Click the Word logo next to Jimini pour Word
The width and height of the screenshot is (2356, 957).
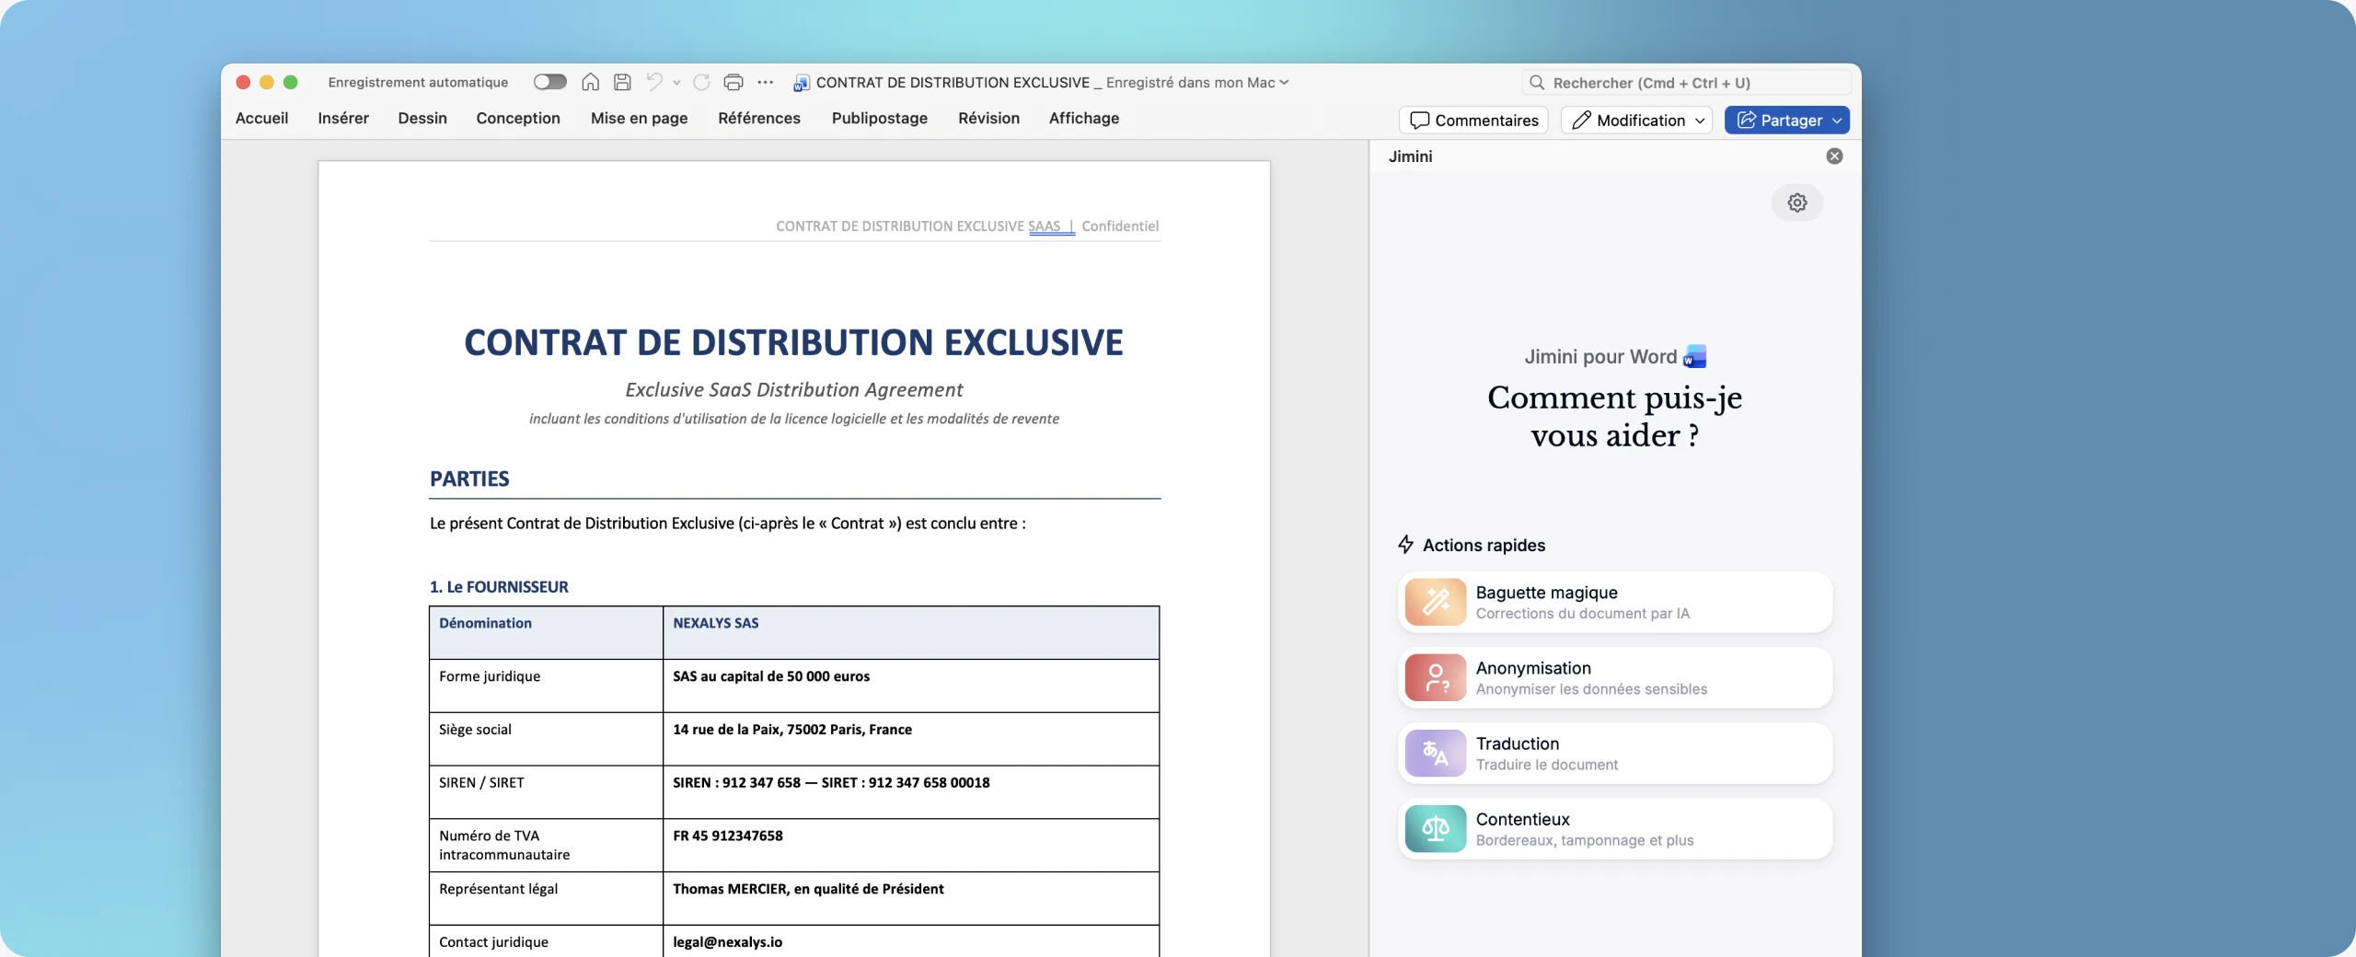pos(1695,356)
